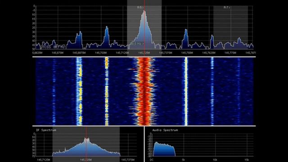Click the DC label on Audio Spectrum axis
Viewport: 288px width, 162px height.
coord(152,160)
